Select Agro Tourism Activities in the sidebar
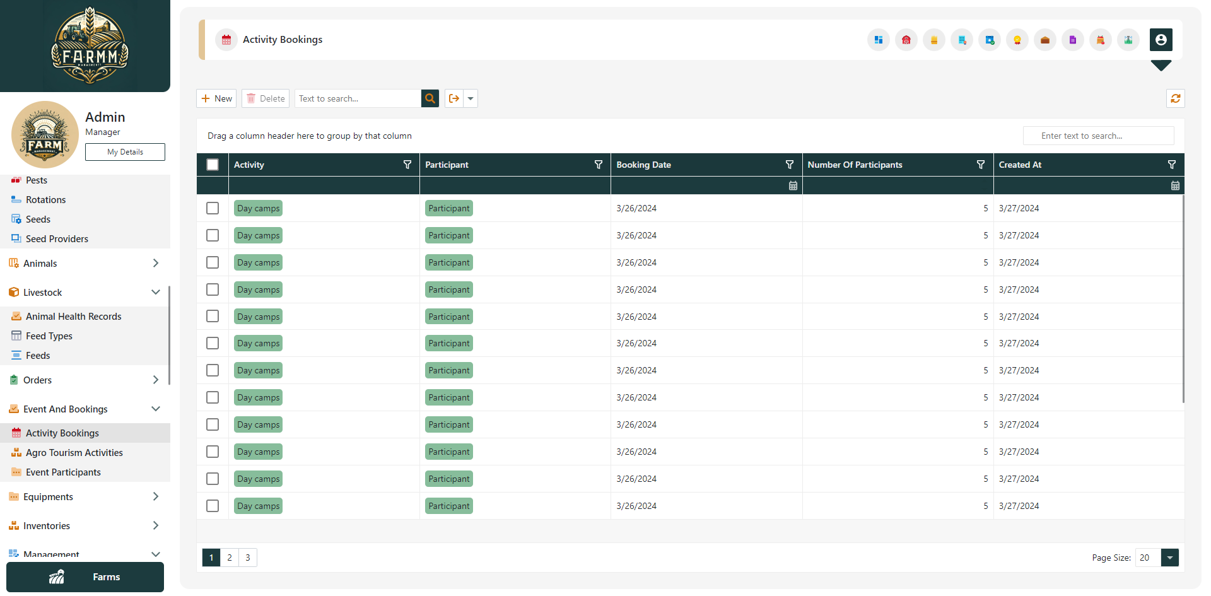 [x=74, y=452]
